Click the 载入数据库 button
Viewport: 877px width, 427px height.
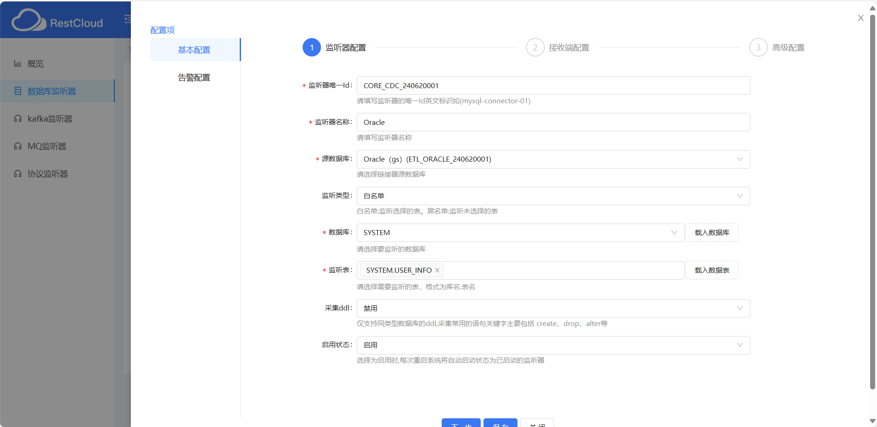click(x=712, y=232)
